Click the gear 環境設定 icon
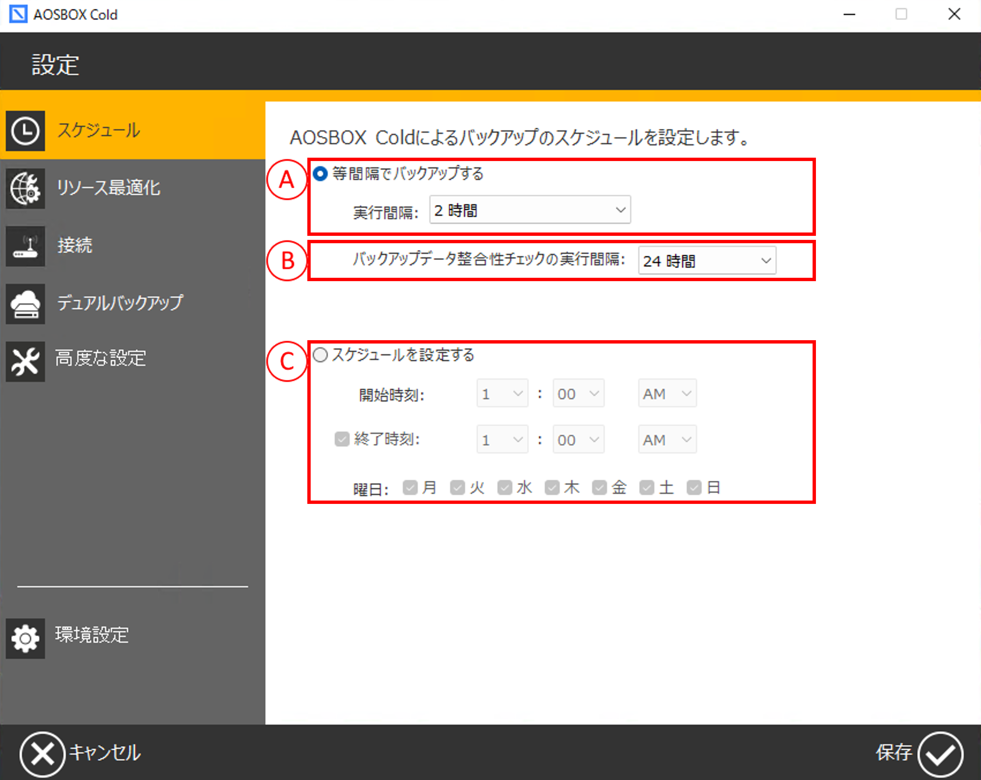Screen dimensions: 981x780 pos(25,638)
